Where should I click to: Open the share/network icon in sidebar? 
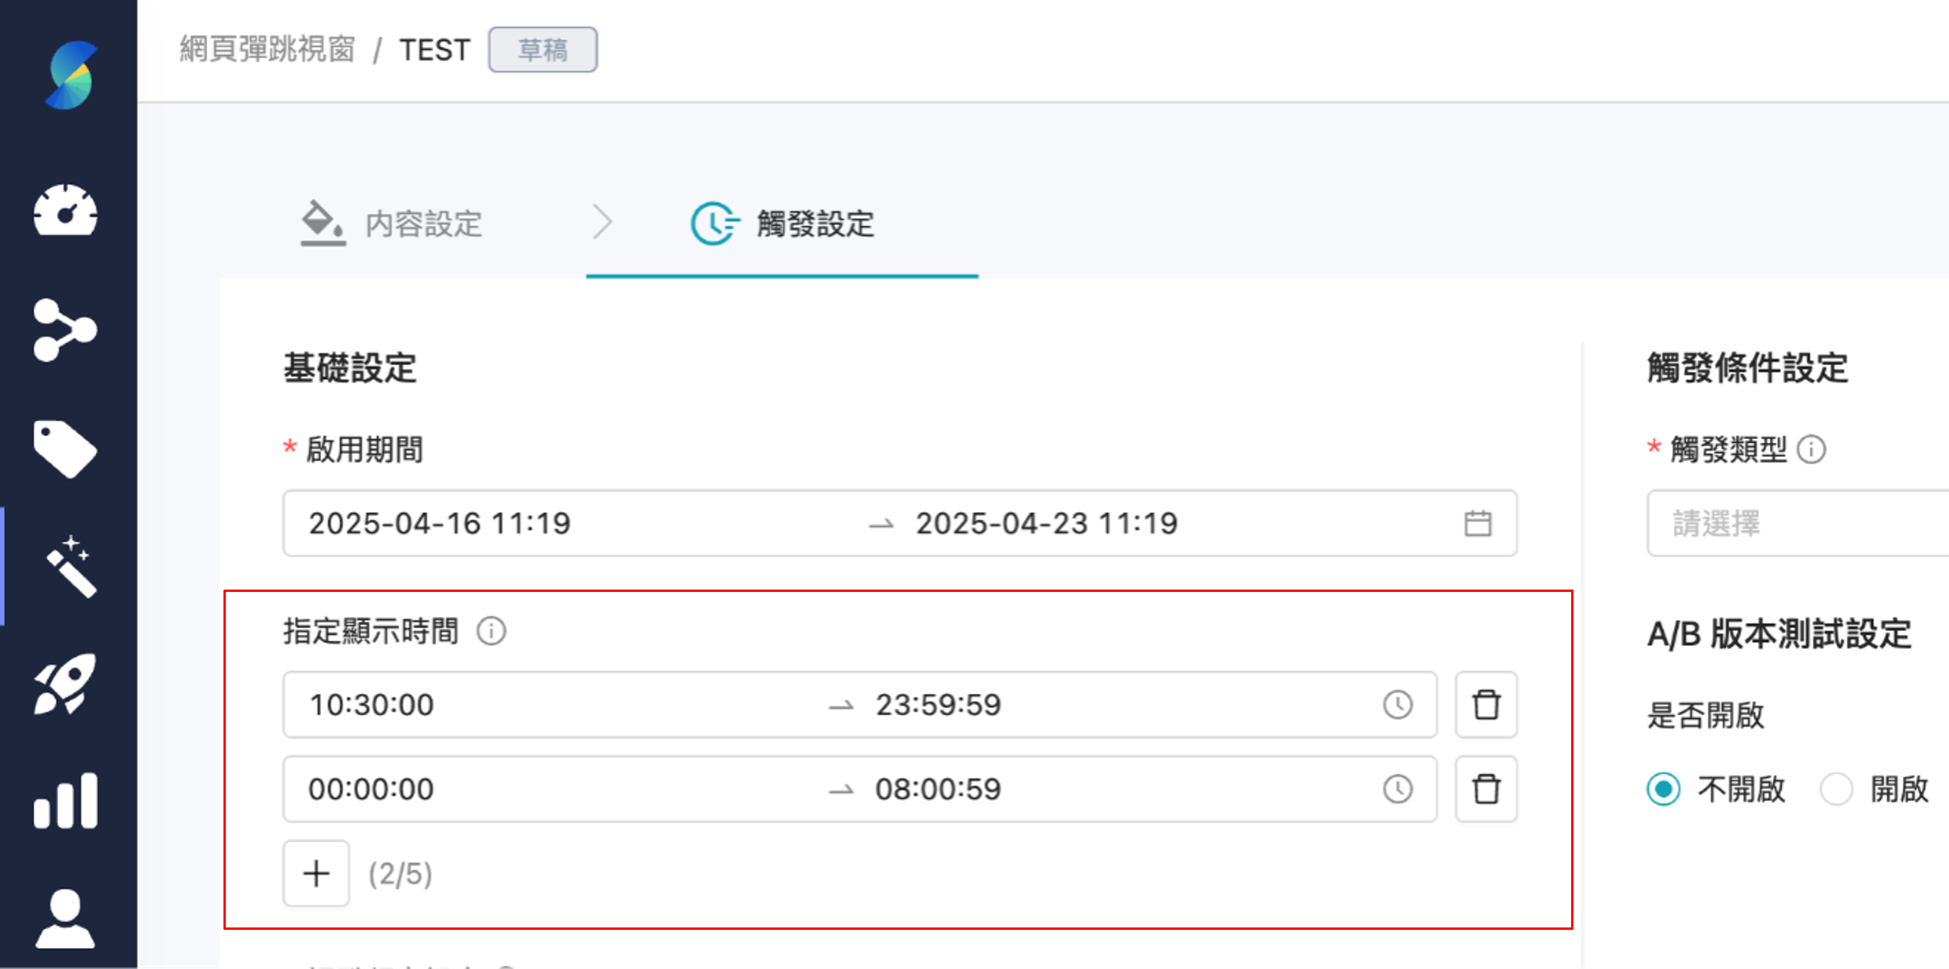point(67,331)
